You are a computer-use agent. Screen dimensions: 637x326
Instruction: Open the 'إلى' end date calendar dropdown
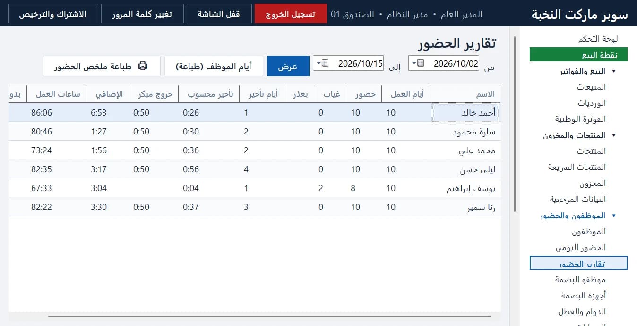(x=323, y=63)
